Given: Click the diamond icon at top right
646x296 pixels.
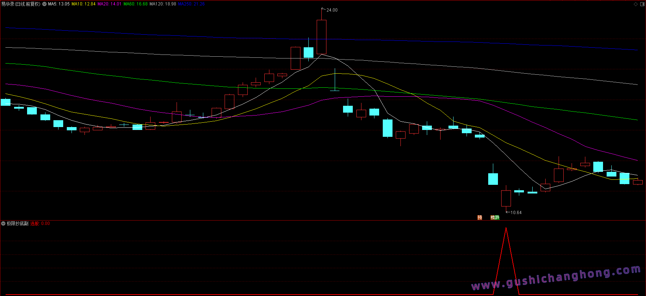Looking at the screenshot, I should tap(636, 4).
